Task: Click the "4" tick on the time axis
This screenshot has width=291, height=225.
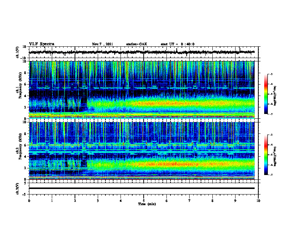Action: pyautogui.click(x=121, y=201)
